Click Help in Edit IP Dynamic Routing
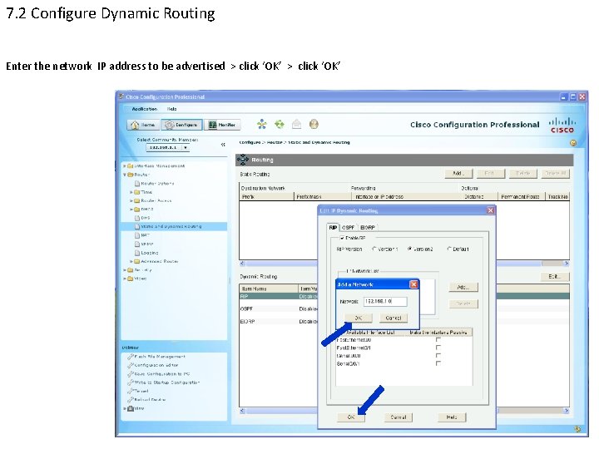599x449 pixels. 452,417
